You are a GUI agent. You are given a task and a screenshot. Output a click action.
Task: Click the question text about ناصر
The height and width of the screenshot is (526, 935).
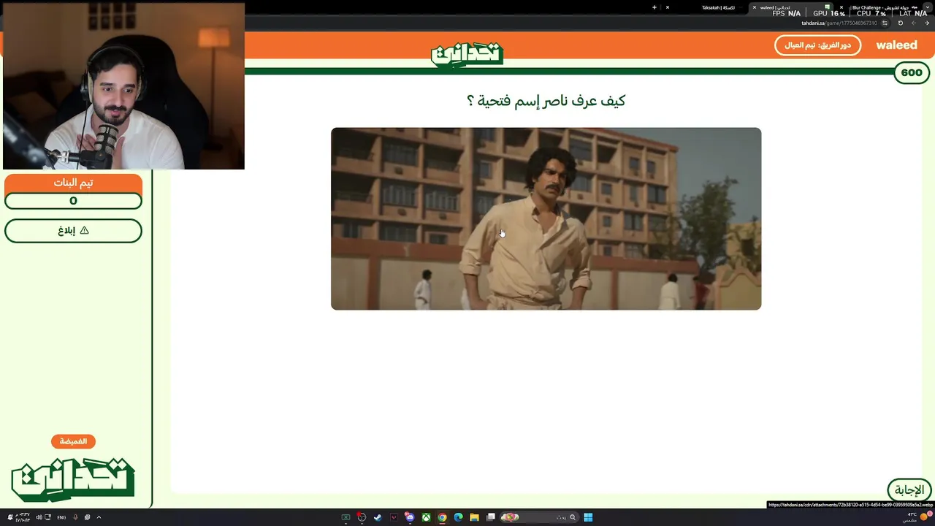[x=546, y=101]
